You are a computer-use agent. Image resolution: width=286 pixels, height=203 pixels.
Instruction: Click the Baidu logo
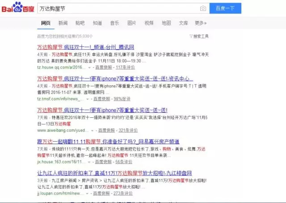click(x=18, y=7)
